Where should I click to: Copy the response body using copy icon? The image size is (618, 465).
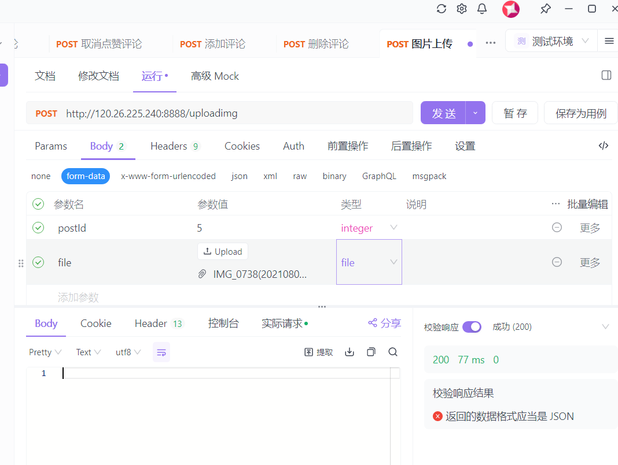click(371, 352)
